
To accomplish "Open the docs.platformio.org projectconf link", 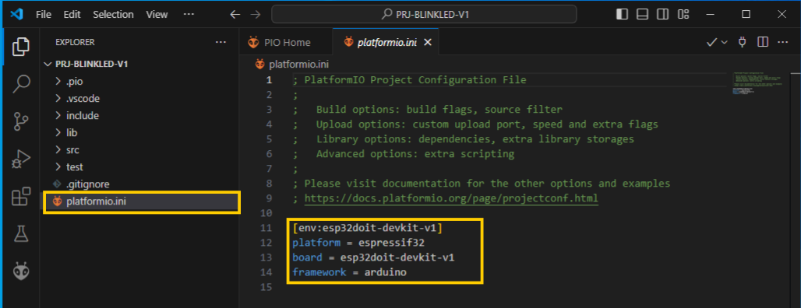I will 451,198.
